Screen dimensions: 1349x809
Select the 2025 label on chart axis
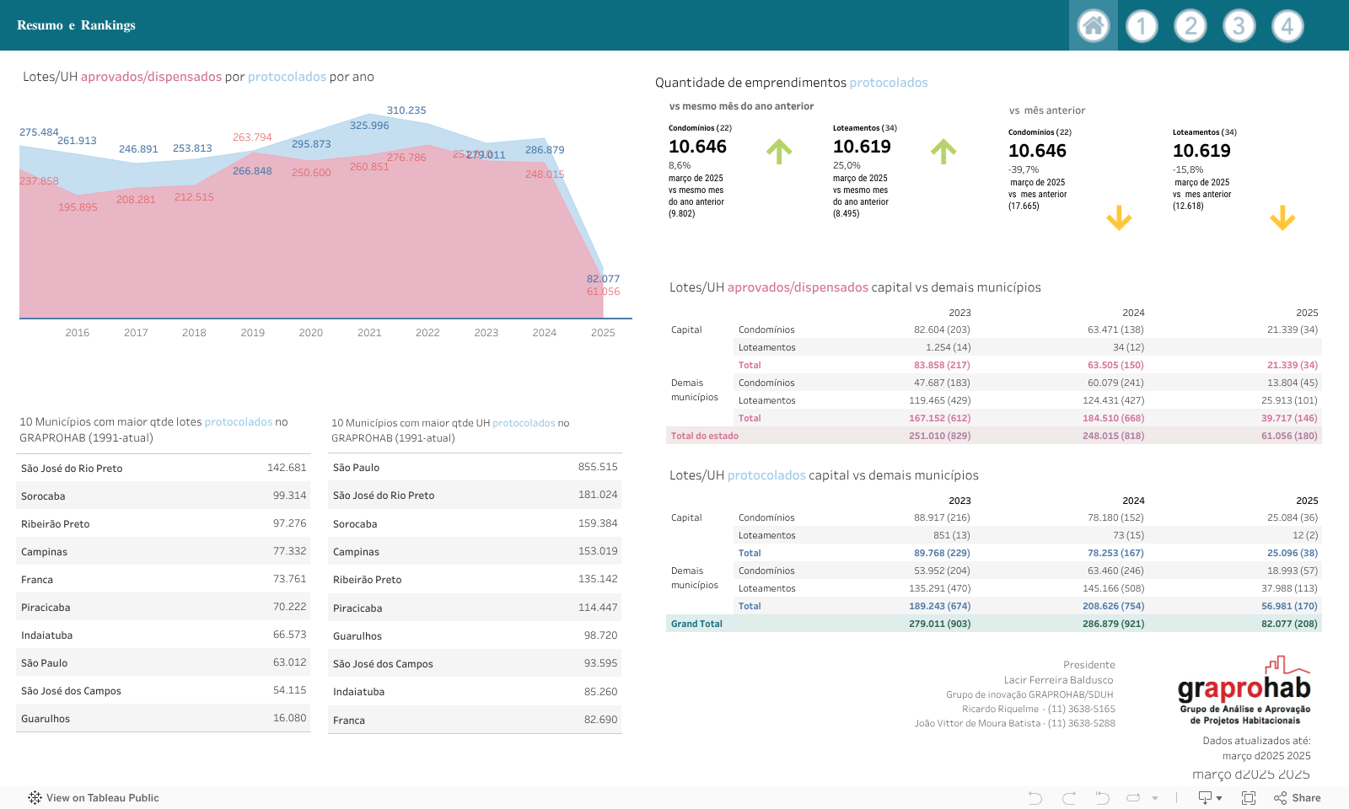(x=603, y=333)
